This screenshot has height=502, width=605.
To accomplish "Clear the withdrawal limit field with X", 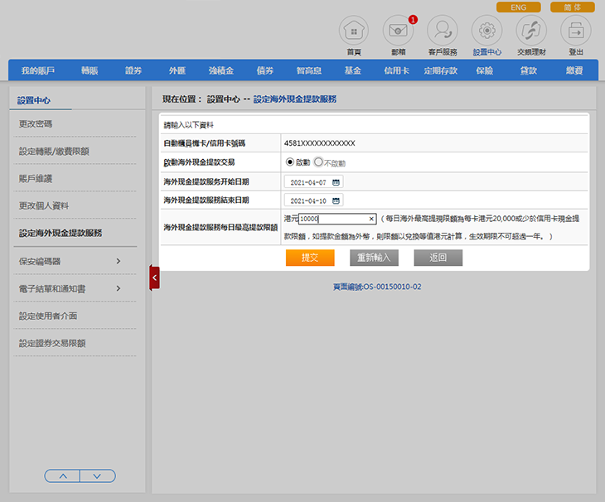I will [x=371, y=220].
